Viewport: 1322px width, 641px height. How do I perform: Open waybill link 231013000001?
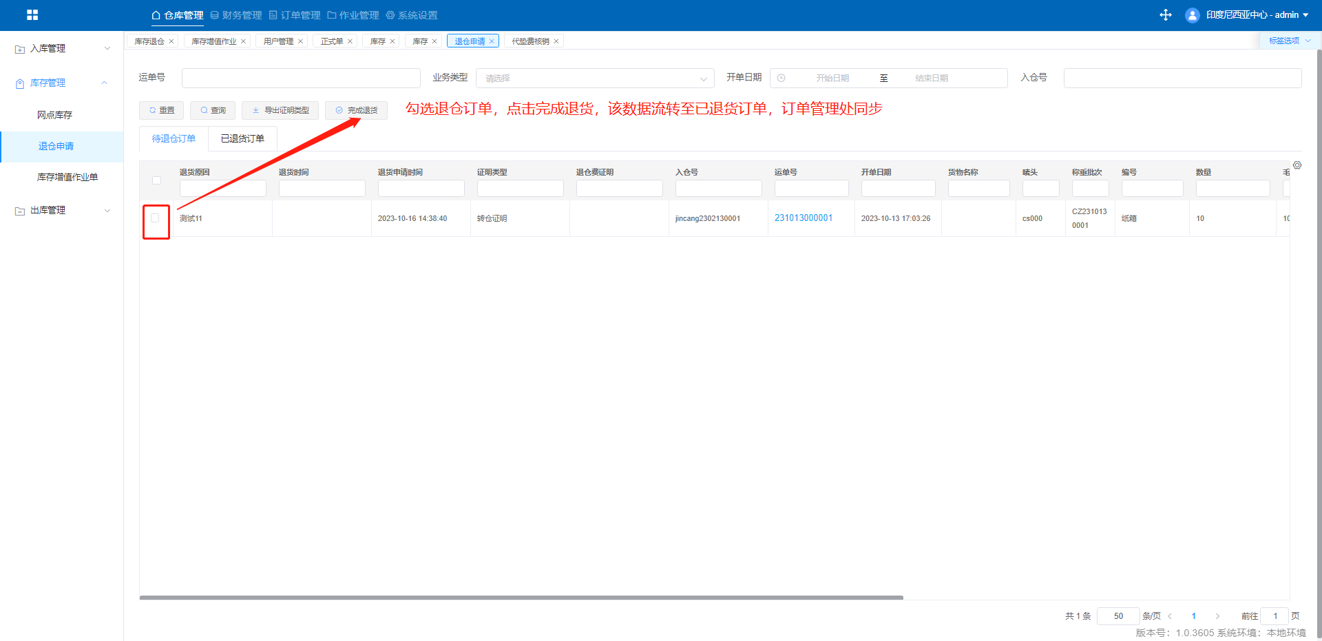804,218
